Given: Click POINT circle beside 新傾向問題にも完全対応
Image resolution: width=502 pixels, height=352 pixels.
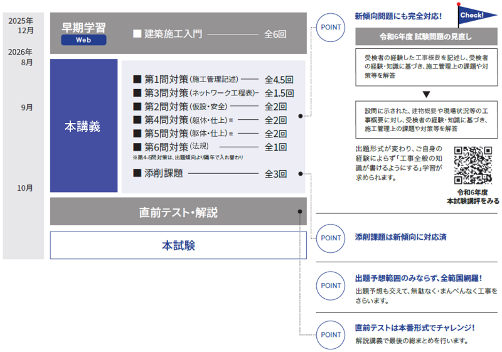Looking at the screenshot, I should point(331,28).
